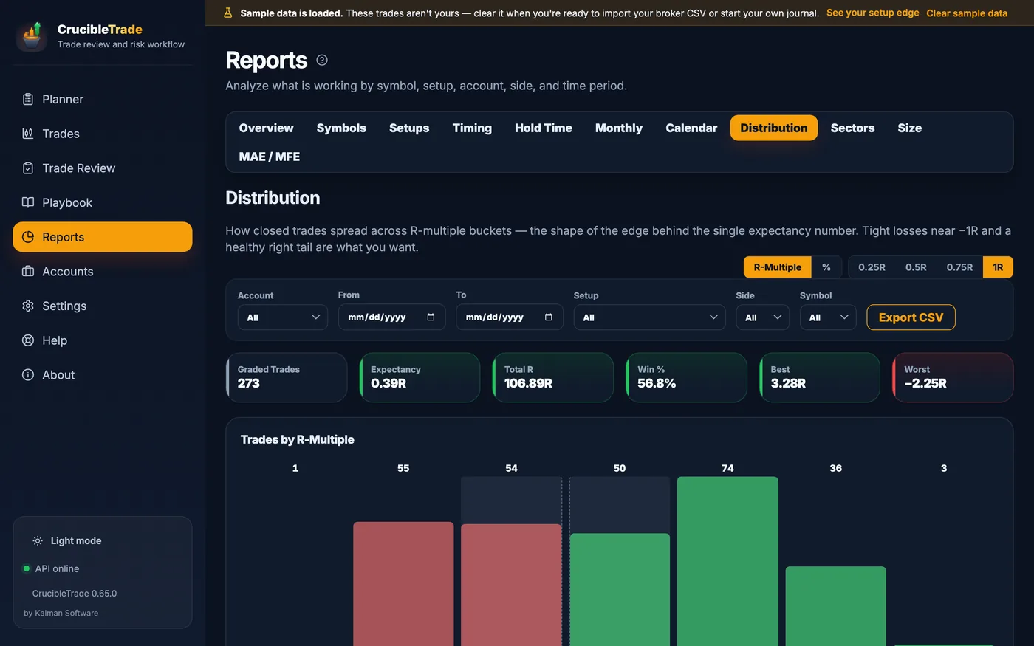Viewport: 1034px width, 646px height.
Task: Click the Worst −2.25R card
Action: 953,377
